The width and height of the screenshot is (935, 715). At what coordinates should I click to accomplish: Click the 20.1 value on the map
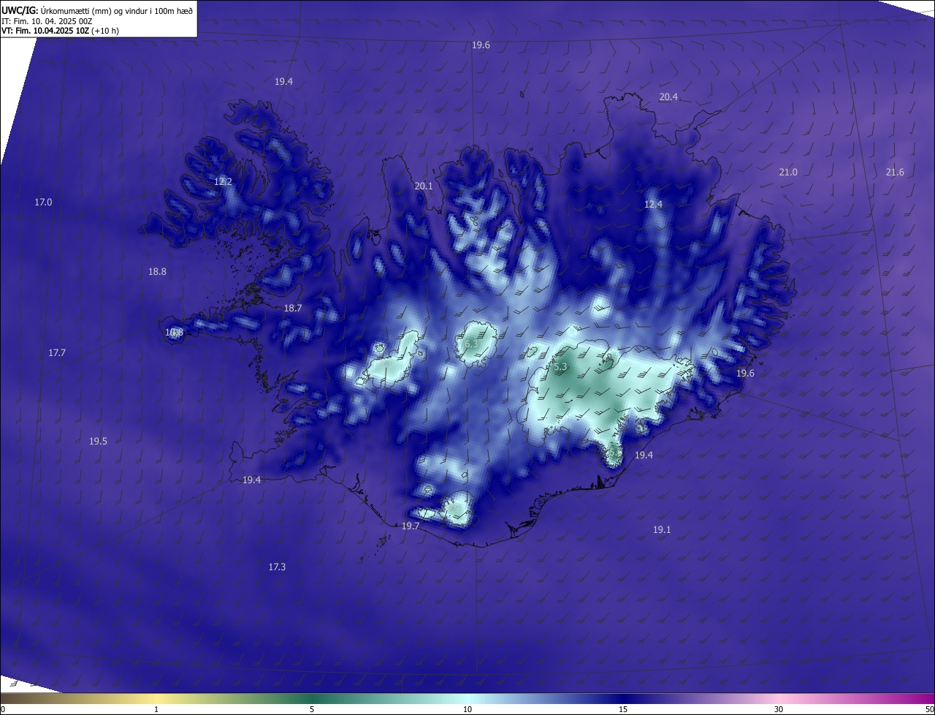point(424,186)
